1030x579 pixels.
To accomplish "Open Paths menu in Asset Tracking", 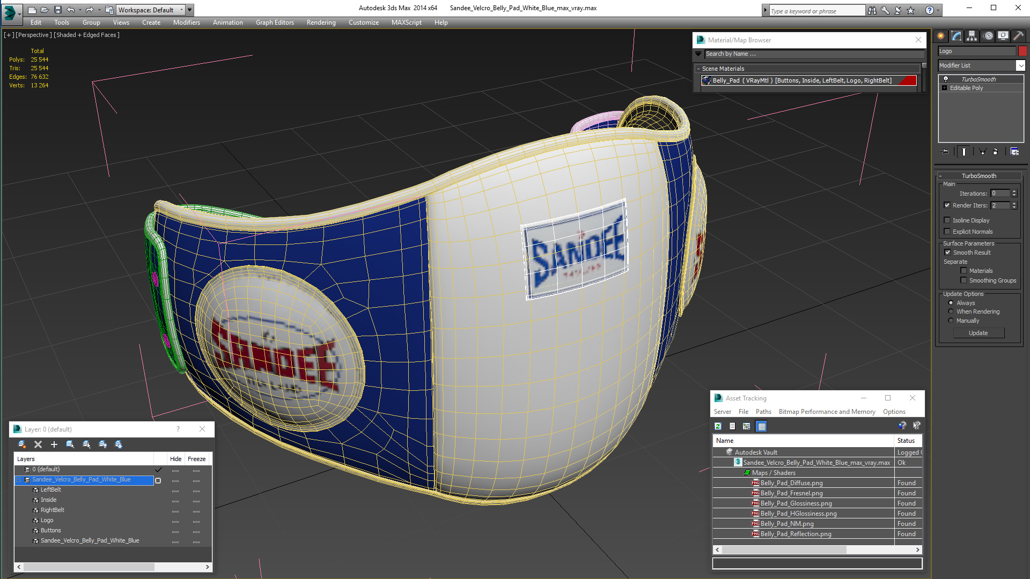I will 763,411.
